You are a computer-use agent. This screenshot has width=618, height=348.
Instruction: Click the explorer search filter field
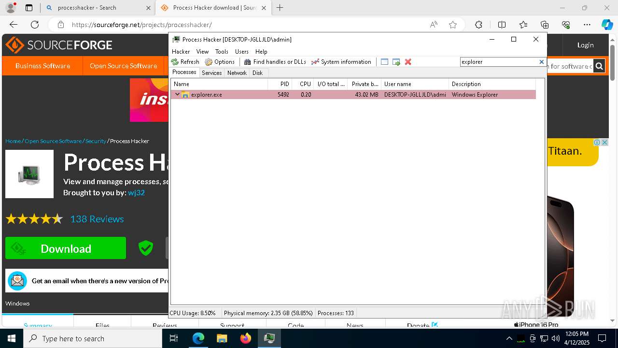499,62
